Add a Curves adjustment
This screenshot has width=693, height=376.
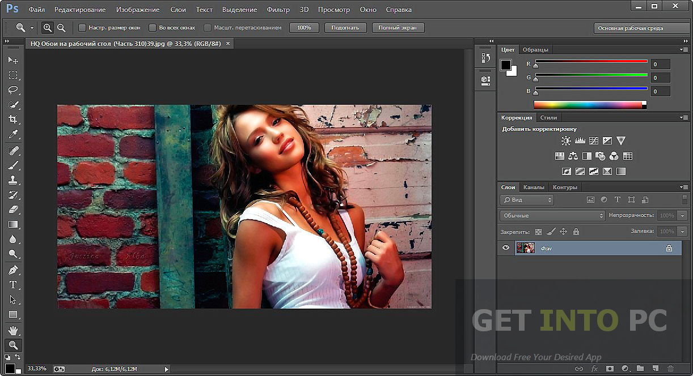[594, 140]
